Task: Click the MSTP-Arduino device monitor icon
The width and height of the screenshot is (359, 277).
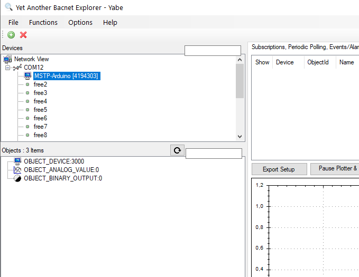Action: coord(27,75)
